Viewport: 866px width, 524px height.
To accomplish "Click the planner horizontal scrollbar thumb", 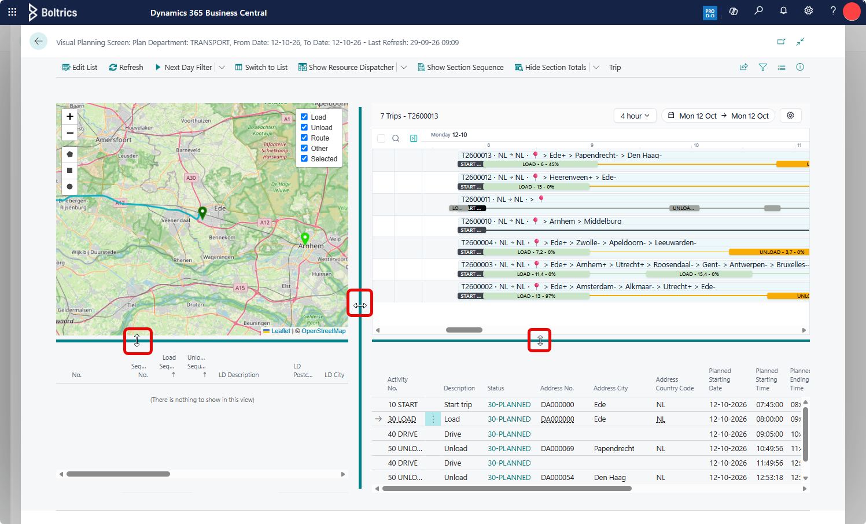I will tap(464, 330).
